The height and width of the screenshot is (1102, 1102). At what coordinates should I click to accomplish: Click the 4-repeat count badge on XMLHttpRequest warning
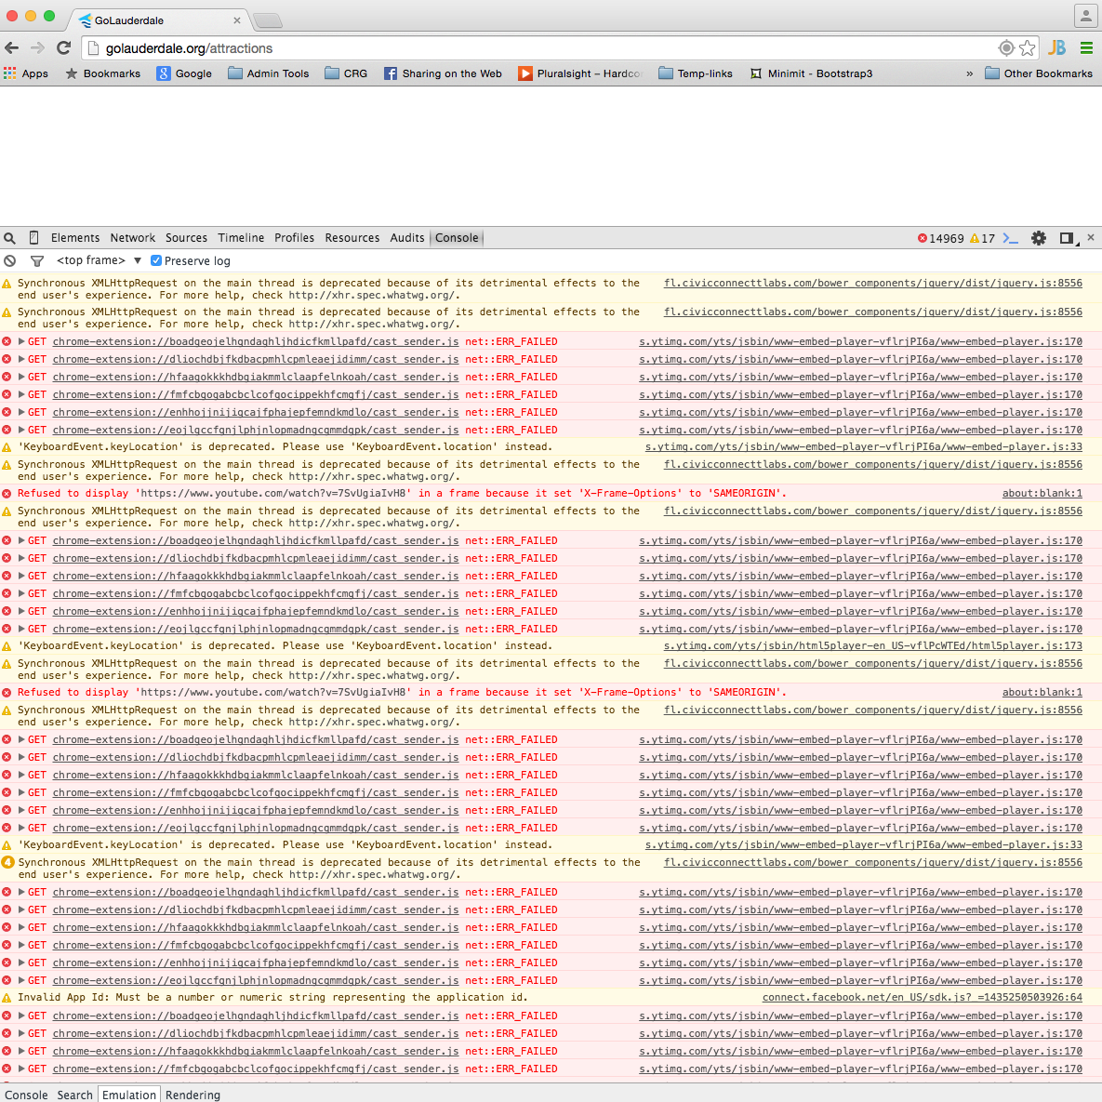[7, 862]
